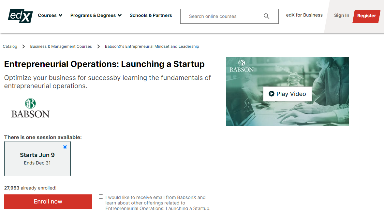
Task: Select edX for Business in the header
Action: [x=304, y=15]
